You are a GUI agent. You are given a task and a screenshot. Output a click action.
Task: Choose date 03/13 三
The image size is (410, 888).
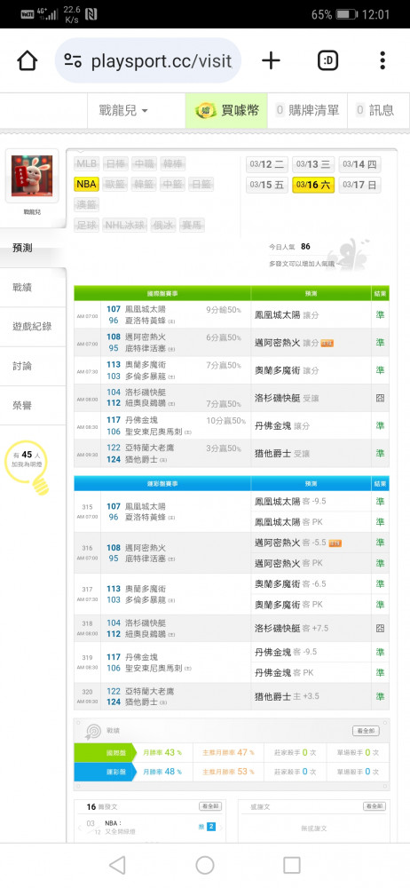313,164
